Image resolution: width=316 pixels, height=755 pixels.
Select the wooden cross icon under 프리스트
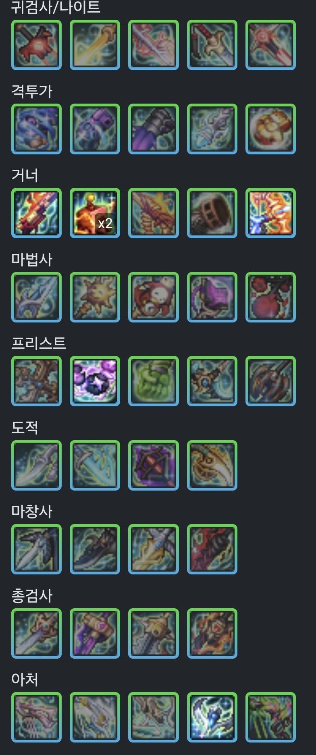click(36, 381)
